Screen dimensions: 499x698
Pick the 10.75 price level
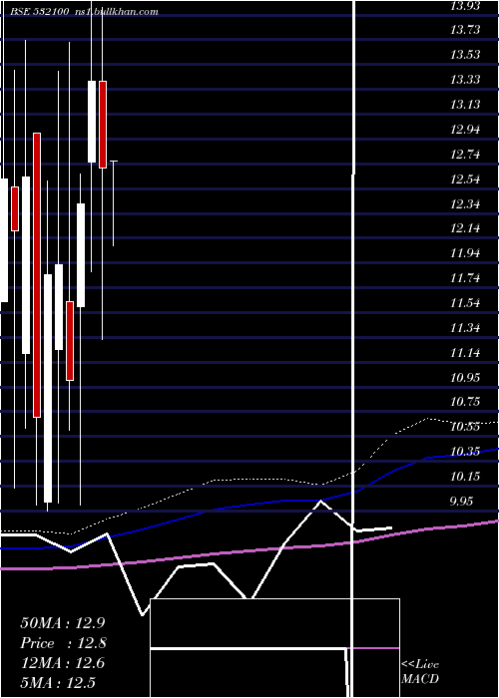[x=466, y=402]
